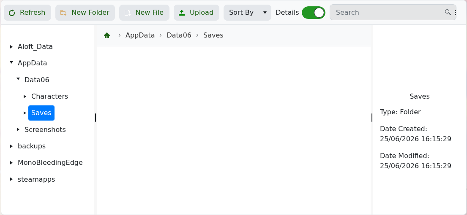Click the search magnifier icon

tap(448, 12)
